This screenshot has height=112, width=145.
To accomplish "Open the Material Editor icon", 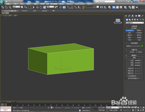I will click(125, 7).
